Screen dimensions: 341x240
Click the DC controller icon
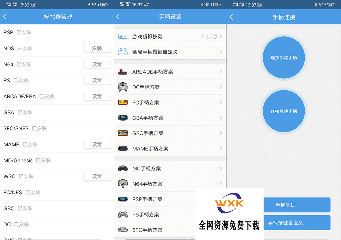click(123, 87)
